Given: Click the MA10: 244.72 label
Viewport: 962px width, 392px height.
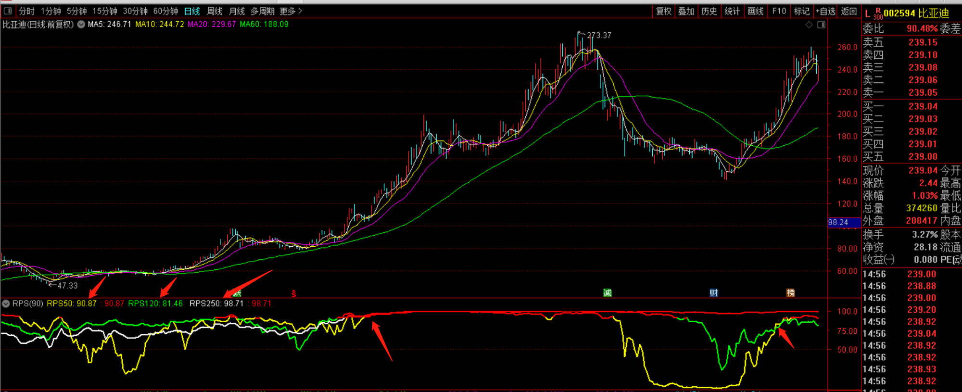Looking at the screenshot, I should [x=160, y=24].
